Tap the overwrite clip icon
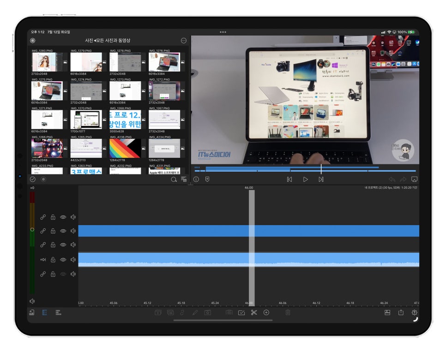 point(170,312)
